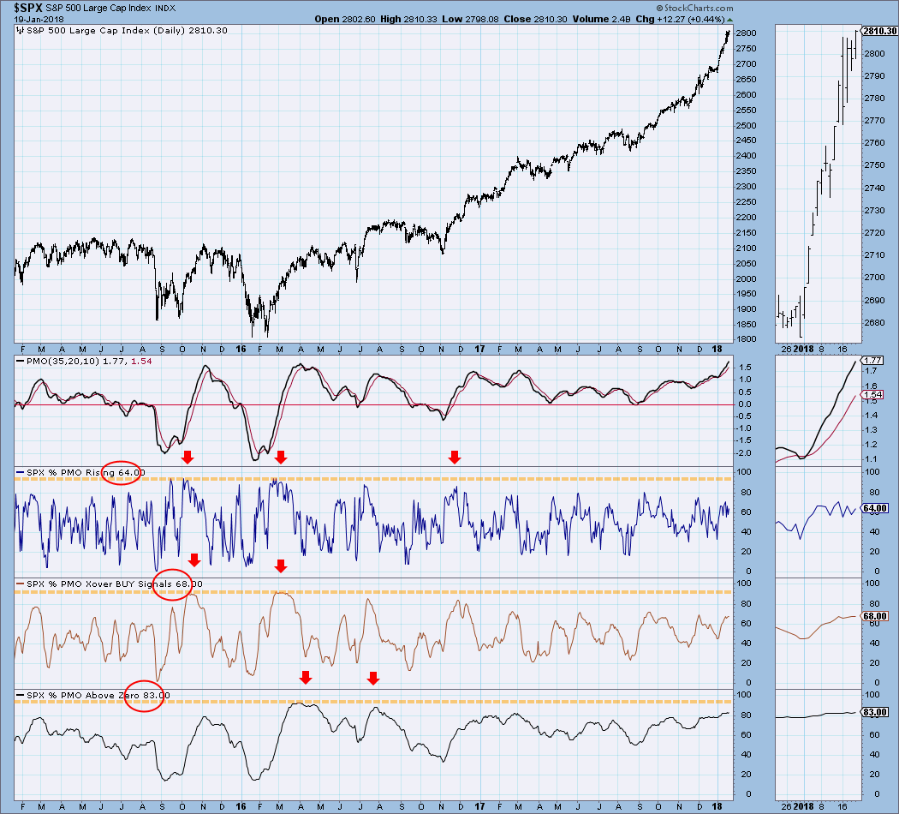
Task: Click the 2050 price axis label
Action: coord(746,264)
